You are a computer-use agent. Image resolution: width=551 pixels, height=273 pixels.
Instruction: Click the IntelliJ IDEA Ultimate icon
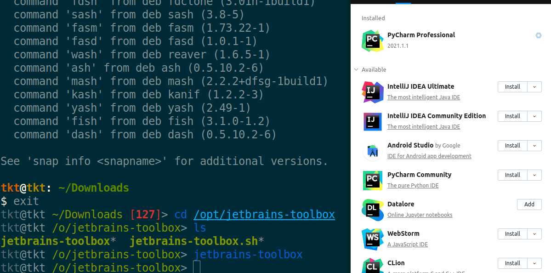373,92
